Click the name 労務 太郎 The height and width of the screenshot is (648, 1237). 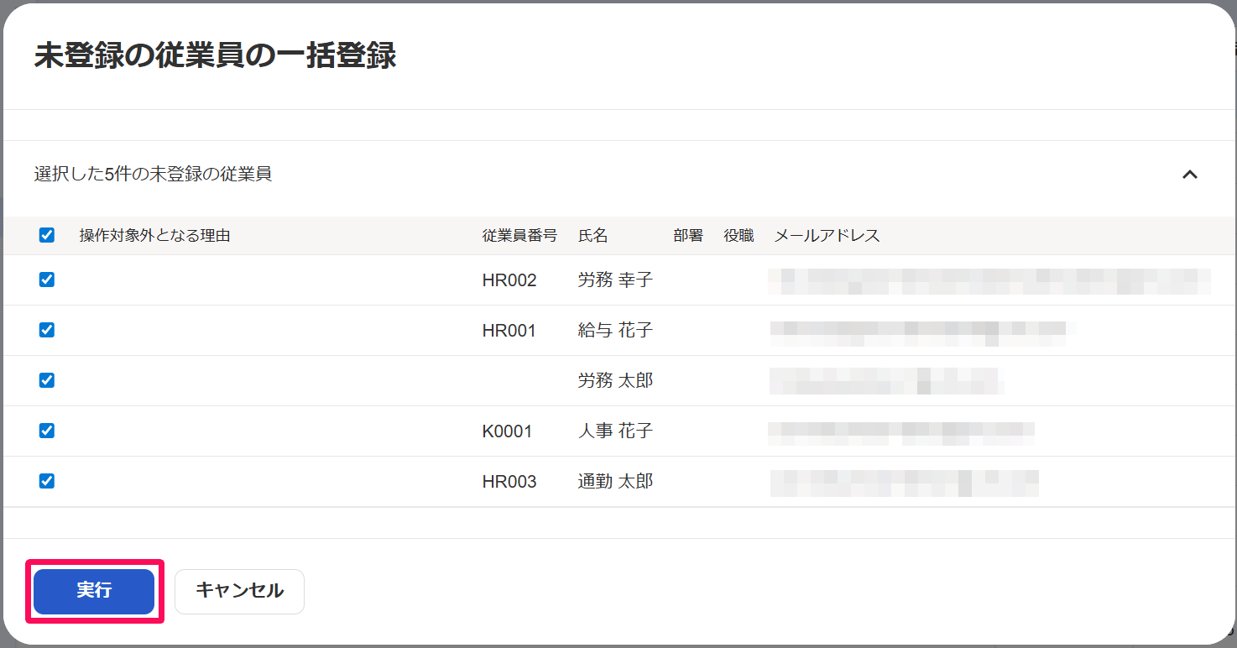coord(615,381)
